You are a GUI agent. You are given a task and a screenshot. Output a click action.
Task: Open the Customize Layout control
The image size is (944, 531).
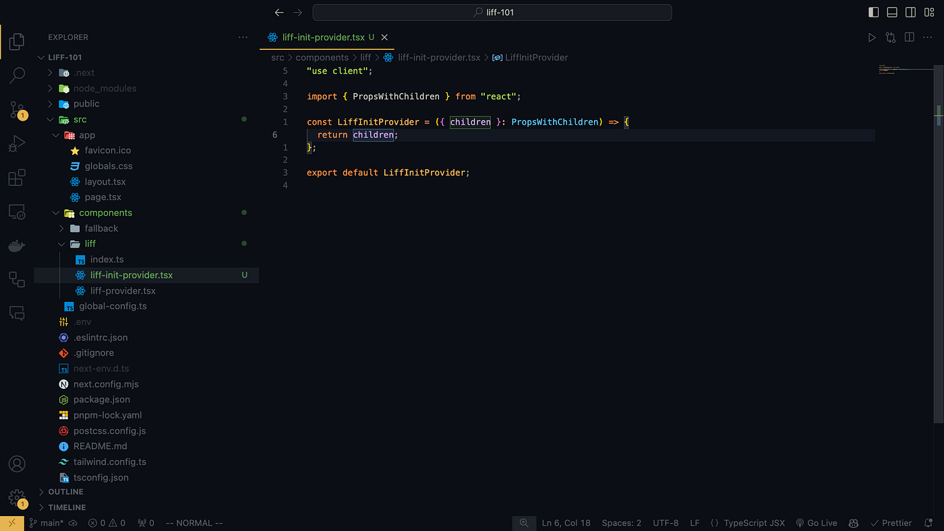tap(929, 12)
